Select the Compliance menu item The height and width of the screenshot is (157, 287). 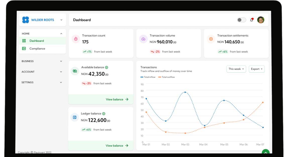tap(37, 49)
